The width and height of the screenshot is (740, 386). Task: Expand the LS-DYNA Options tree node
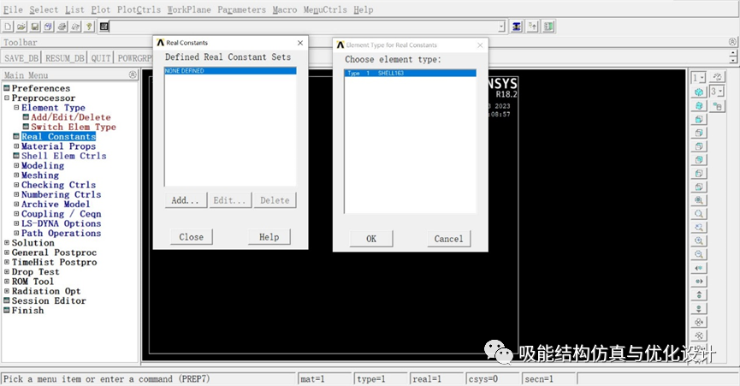click(x=16, y=223)
